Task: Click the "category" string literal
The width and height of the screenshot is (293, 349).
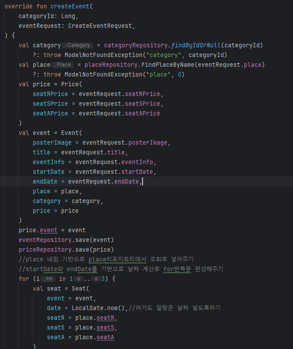Action: coord(164,55)
